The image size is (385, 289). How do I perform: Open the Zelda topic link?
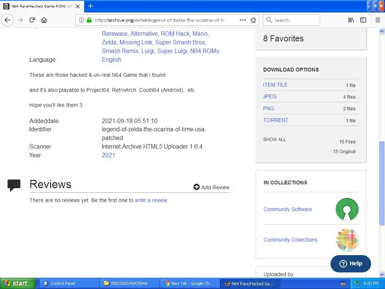109,42
